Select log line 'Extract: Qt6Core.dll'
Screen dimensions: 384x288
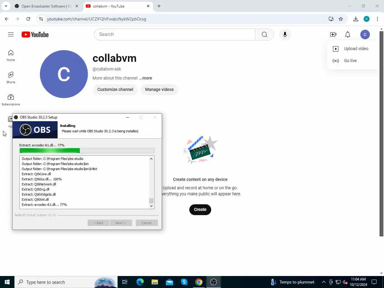click(x=36, y=174)
